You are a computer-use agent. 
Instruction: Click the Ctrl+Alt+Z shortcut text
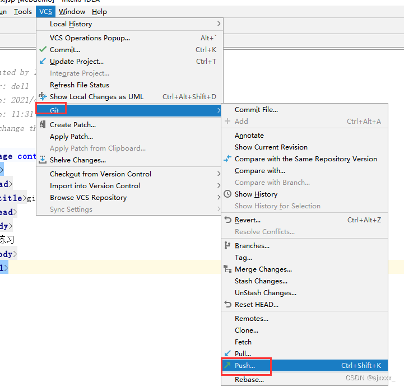[364, 220]
